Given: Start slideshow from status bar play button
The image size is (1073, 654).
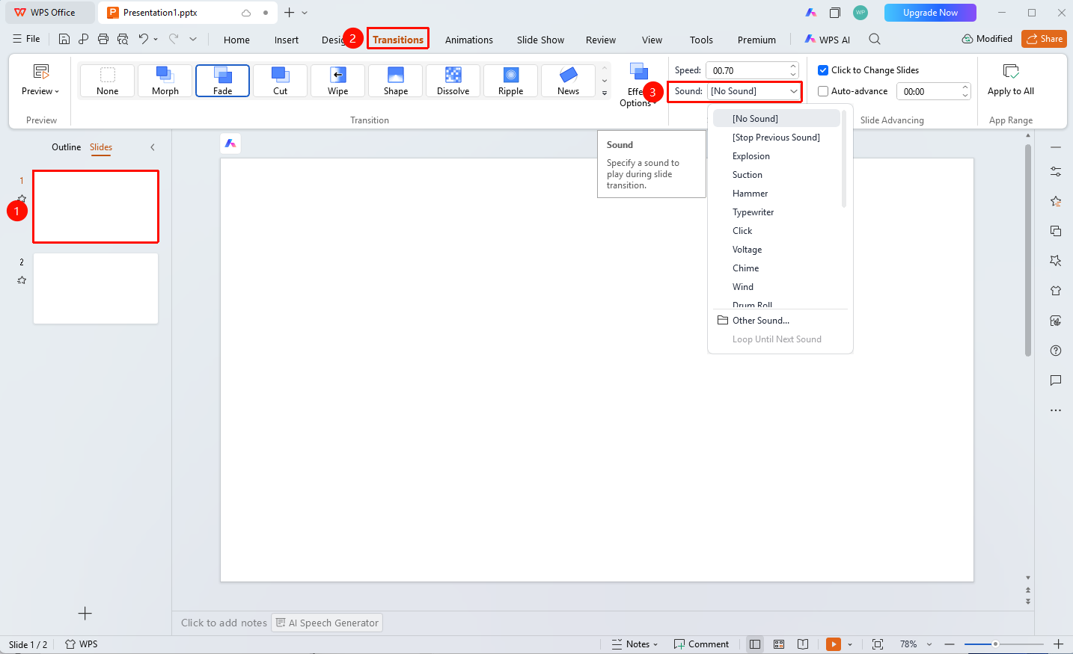Looking at the screenshot, I should tap(834, 644).
